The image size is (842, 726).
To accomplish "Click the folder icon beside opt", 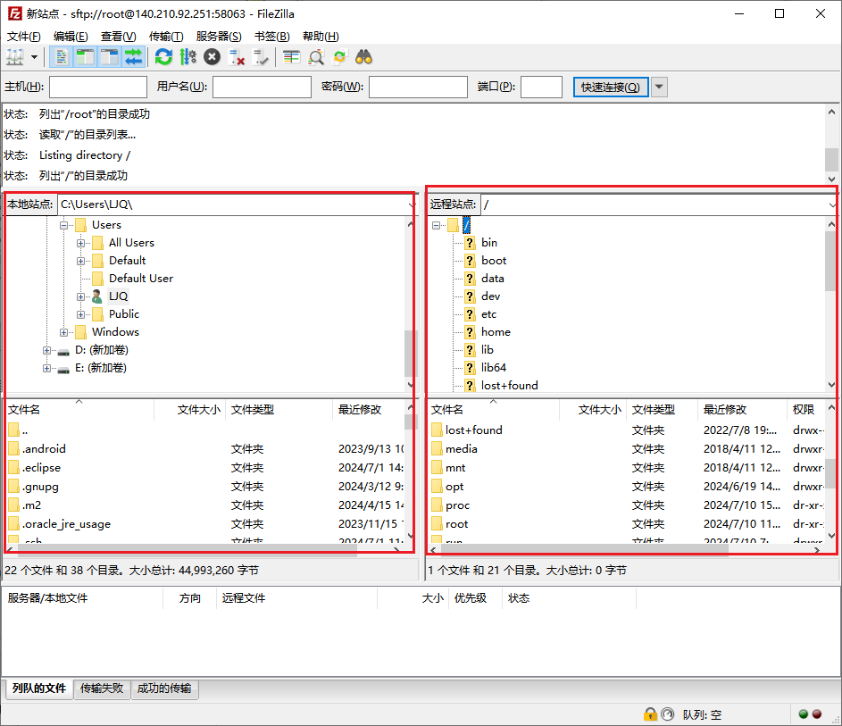I will click(x=438, y=486).
